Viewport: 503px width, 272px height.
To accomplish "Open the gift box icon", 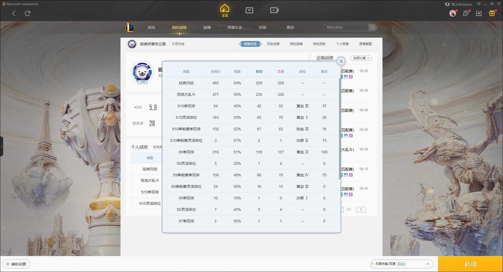I will [492, 13].
